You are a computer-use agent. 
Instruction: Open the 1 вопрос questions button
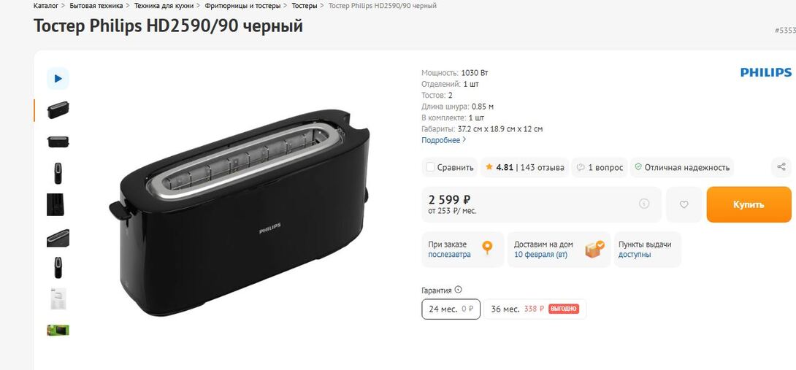pyautogui.click(x=600, y=168)
